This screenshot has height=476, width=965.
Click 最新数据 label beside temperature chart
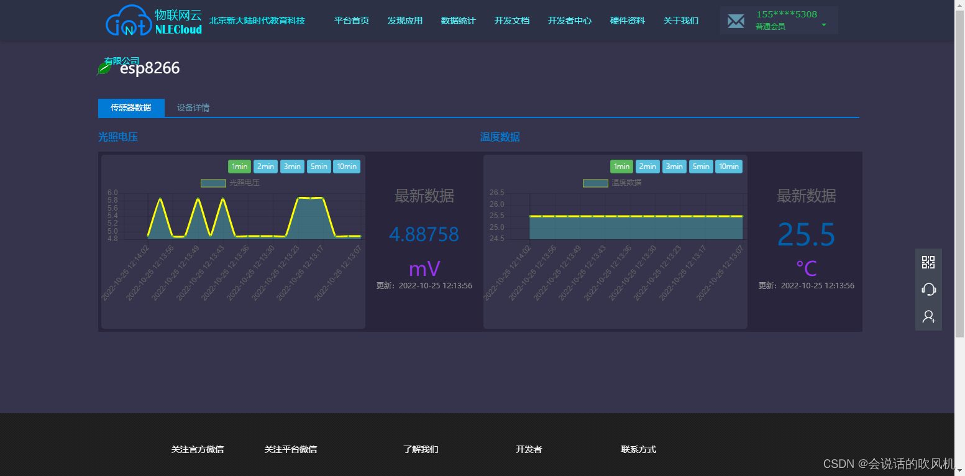coord(807,196)
